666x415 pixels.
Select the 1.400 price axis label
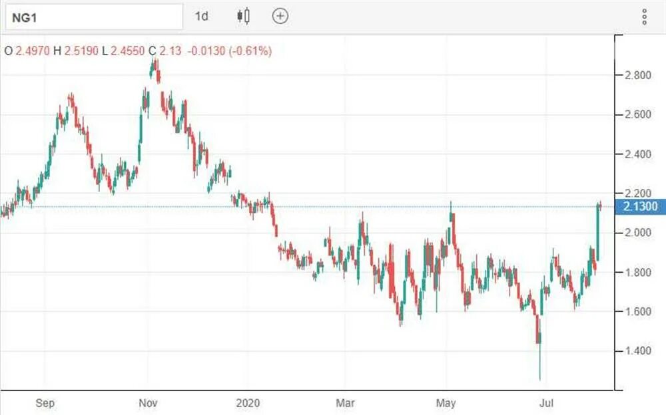(x=637, y=350)
